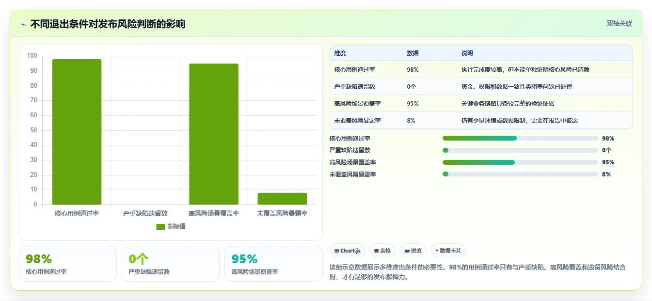Image resolution: width=652 pixels, height=301 pixels.
Task: Click the 双轴关联 tag in the header
Action: pyautogui.click(x=619, y=23)
